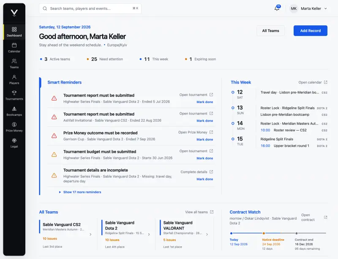Image resolution: width=338 pixels, height=259 pixels.
Task: Open the contract external link icon
Action: (x=325, y=217)
